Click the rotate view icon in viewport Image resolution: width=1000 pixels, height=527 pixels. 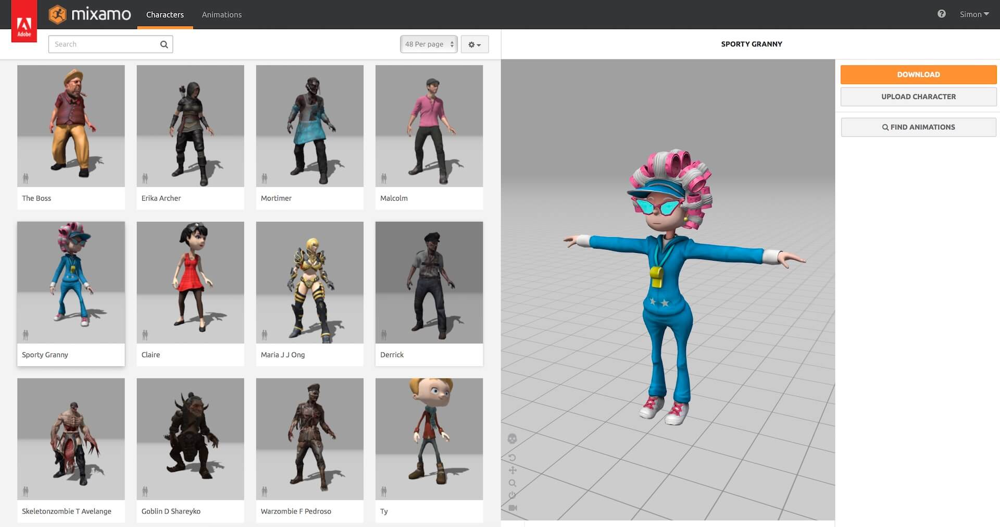(x=512, y=458)
